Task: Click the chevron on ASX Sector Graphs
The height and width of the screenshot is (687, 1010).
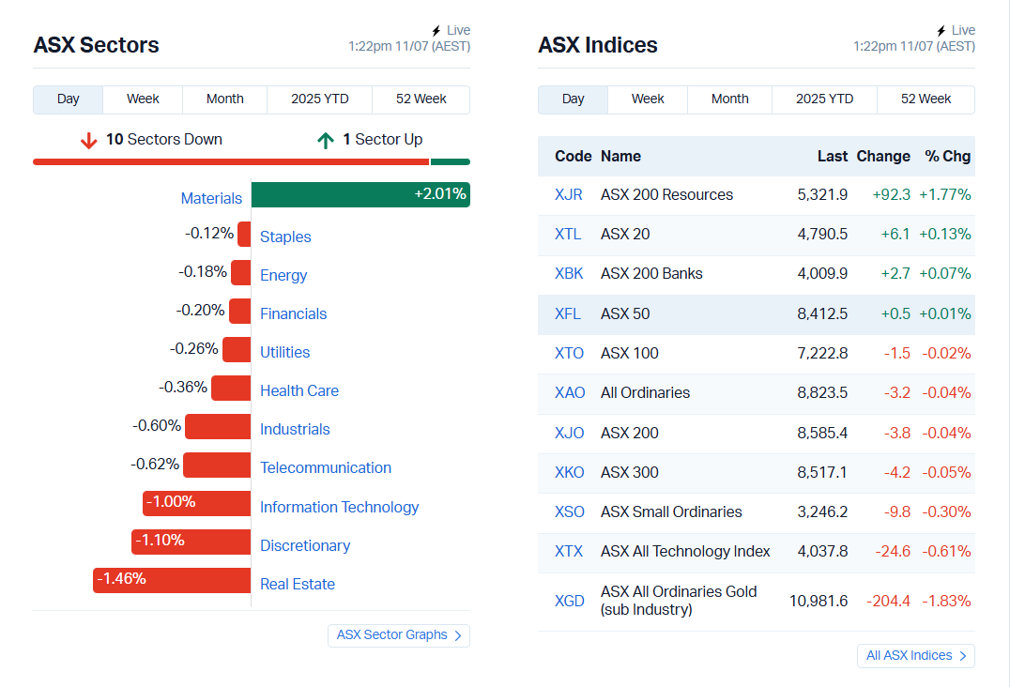Action: pos(458,636)
